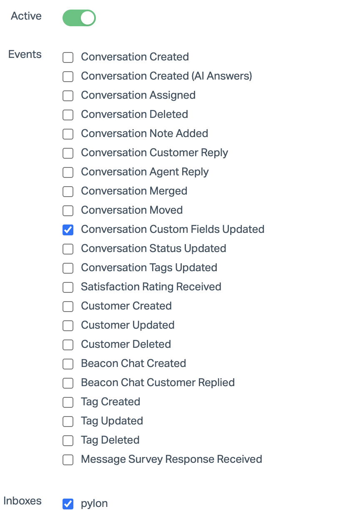346x519 pixels.
Task: Enable Conversation Note Added notifications
Action: click(x=68, y=134)
